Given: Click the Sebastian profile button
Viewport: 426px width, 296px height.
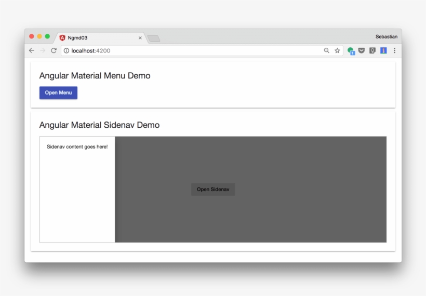Looking at the screenshot, I should coord(387,37).
